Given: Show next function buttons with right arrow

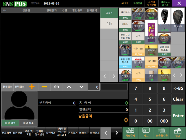Looking at the screenshot, I should click(117, 133).
